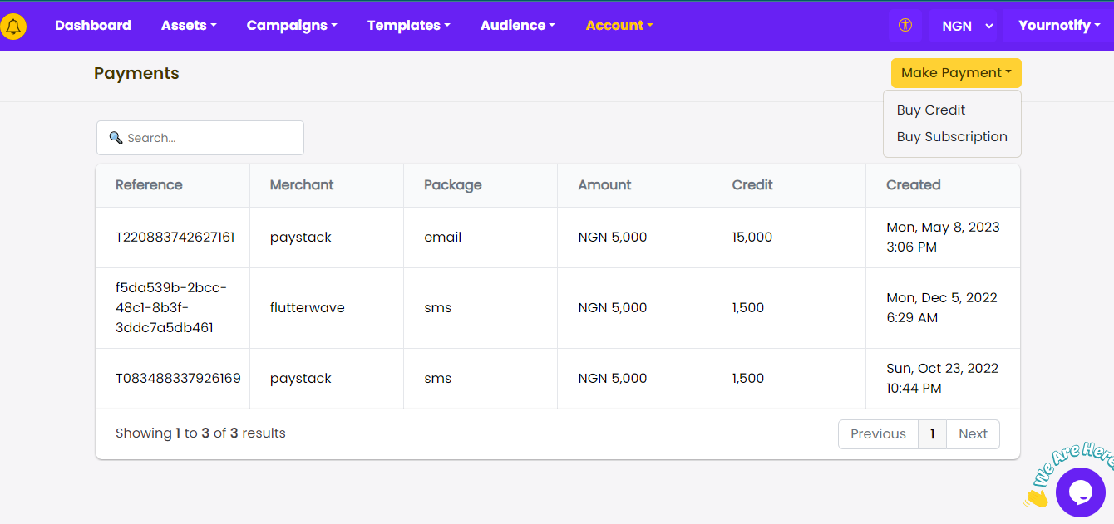Expand the Campaigns menu
This screenshot has height=524, width=1114.
(x=292, y=26)
